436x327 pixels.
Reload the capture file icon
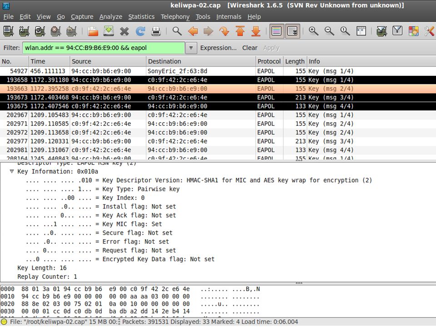click(x=140, y=31)
